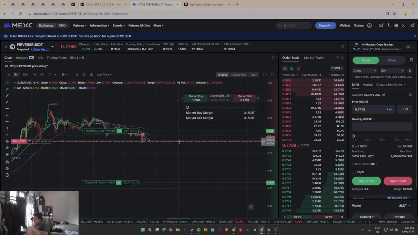The height and width of the screenshot is (235, 418).
Task: Open order book settings sliders icon
Action: pyautogui.click(x=342, y=57)
